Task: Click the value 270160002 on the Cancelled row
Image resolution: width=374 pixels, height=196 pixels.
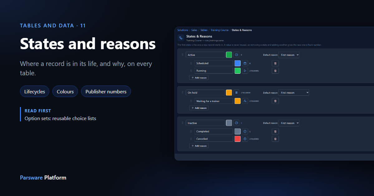Action: pyautogui.click(x=254, y=139)
